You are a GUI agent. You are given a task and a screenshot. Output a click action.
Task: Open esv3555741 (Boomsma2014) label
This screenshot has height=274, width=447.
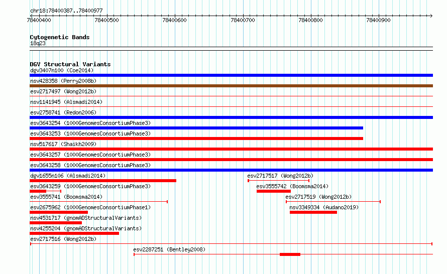66,197
